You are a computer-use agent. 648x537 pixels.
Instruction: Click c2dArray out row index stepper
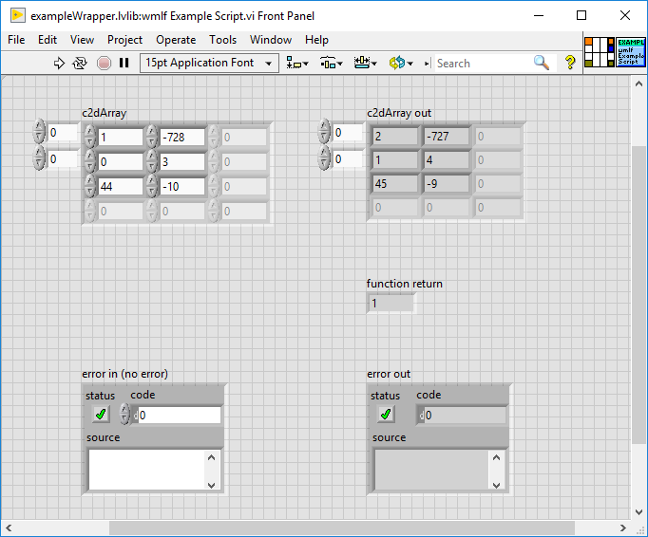pyautogui.click(x=324, y=131)
